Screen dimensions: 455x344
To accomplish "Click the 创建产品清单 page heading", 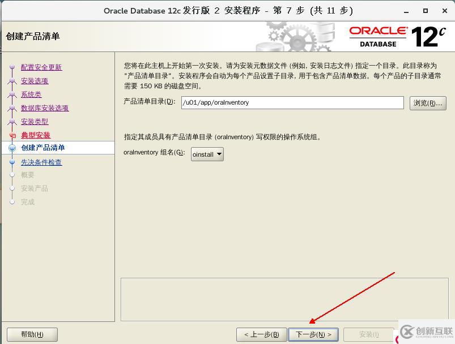I will tap(33, 36).
